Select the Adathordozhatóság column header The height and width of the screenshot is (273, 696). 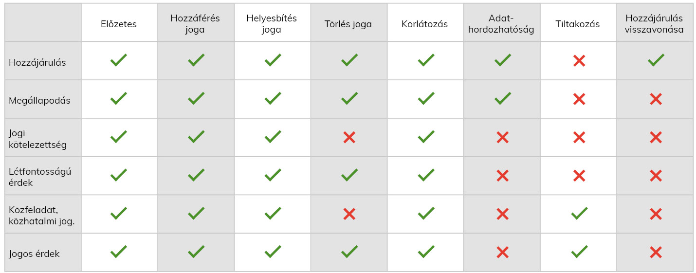point(502,24)
